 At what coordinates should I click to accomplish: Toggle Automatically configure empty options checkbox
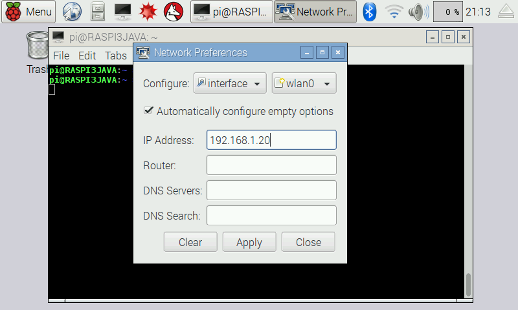148,111
